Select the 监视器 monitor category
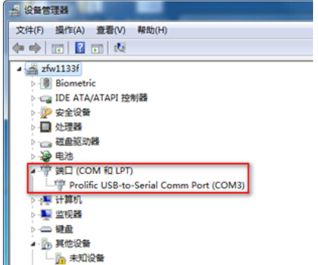 [69, 215]
